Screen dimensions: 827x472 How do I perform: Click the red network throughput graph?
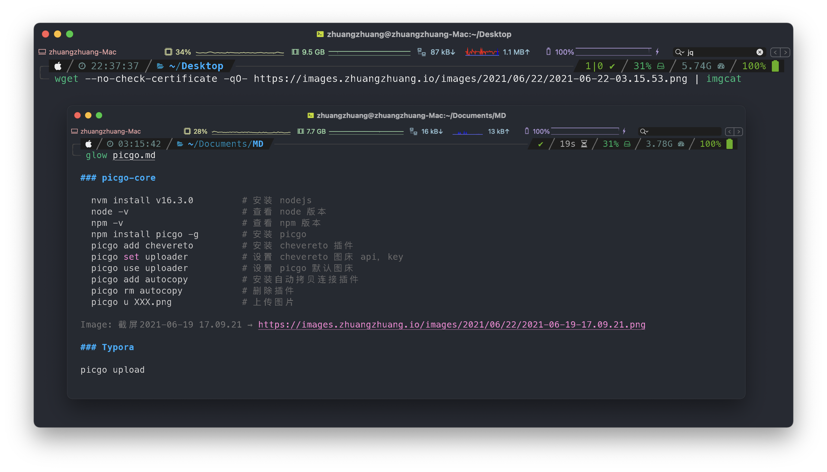click(x=482, y=52)
